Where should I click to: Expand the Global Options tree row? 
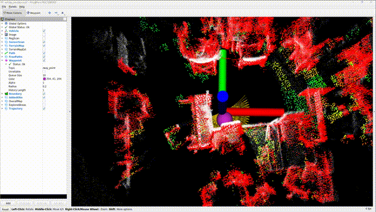pyautogui.click(x=2, y=24)
